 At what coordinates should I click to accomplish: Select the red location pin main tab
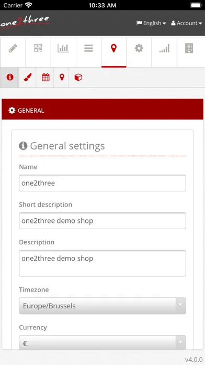pyautogui.click(x=113, y=52)
